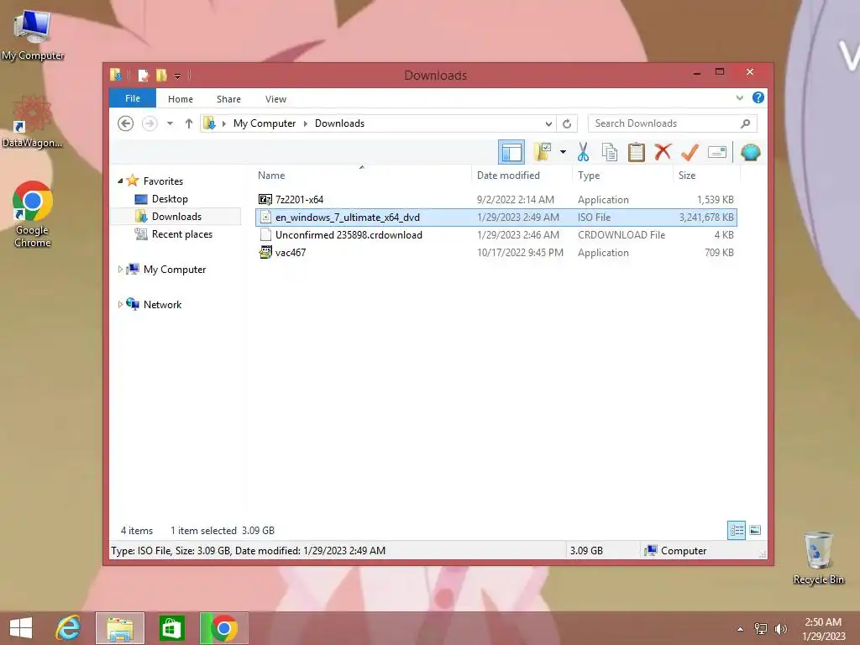860x645 pixels.
Task: Open the recent locations dropdown
Action: coord(170,123)
